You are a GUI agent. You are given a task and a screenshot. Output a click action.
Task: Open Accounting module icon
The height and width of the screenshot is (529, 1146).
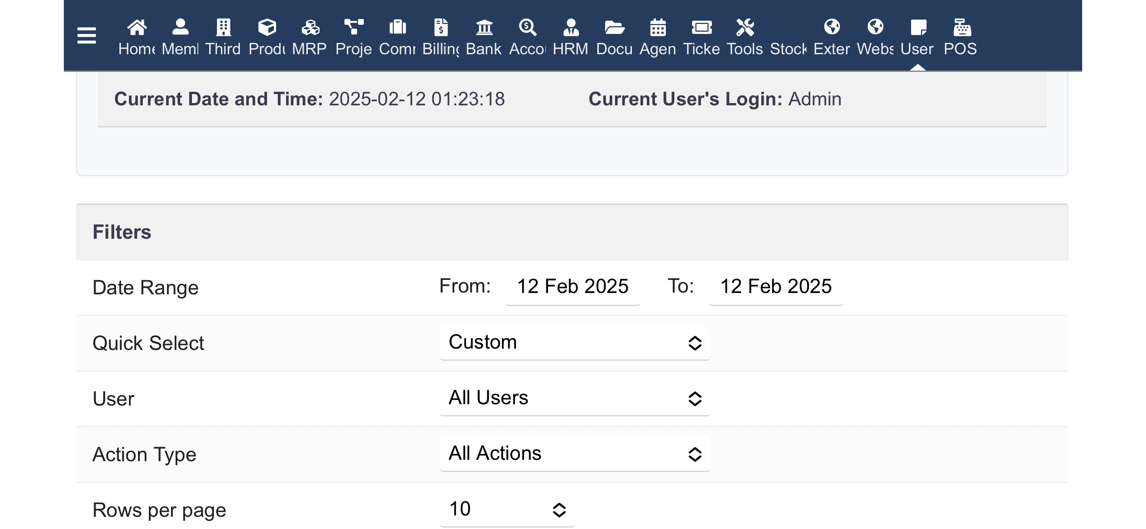pyautogui.click(x=527, y=28)
